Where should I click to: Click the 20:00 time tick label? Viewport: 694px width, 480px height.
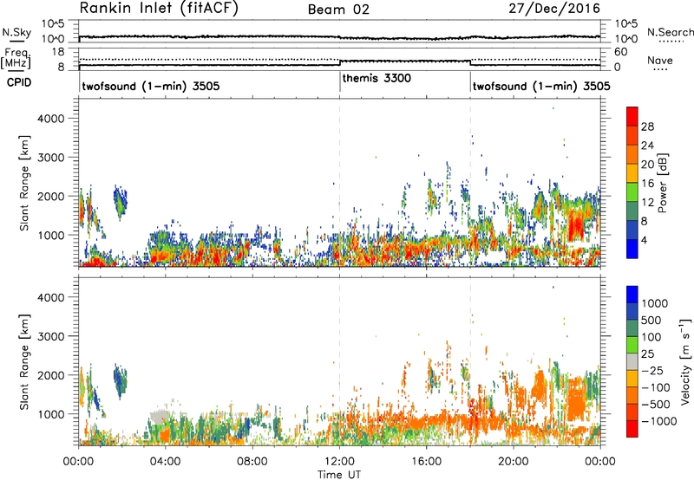513,462
